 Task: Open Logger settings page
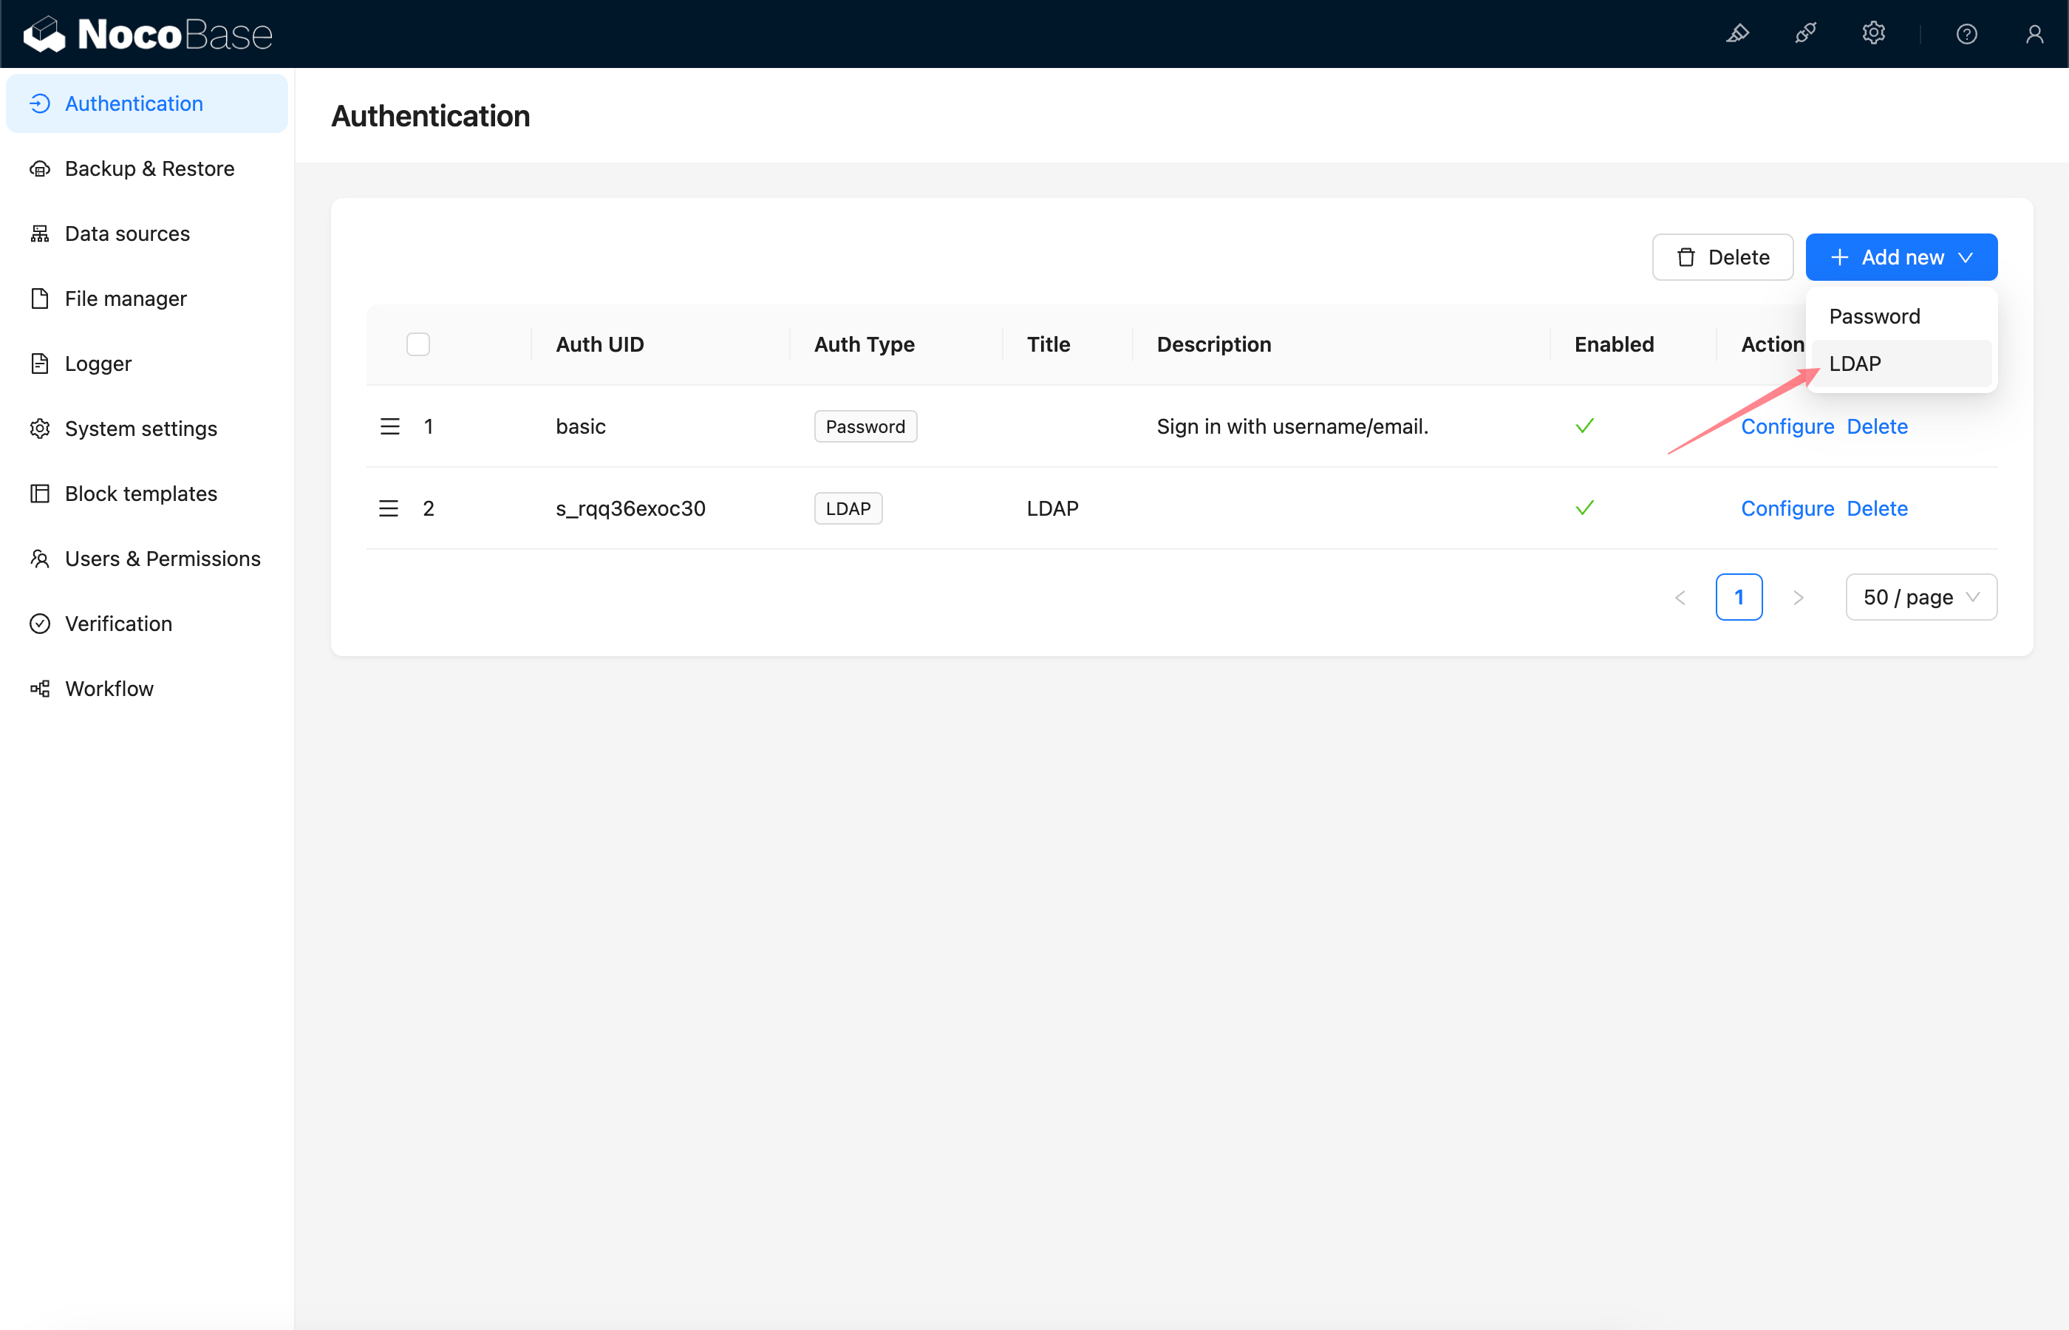click(x=147, y=364)
